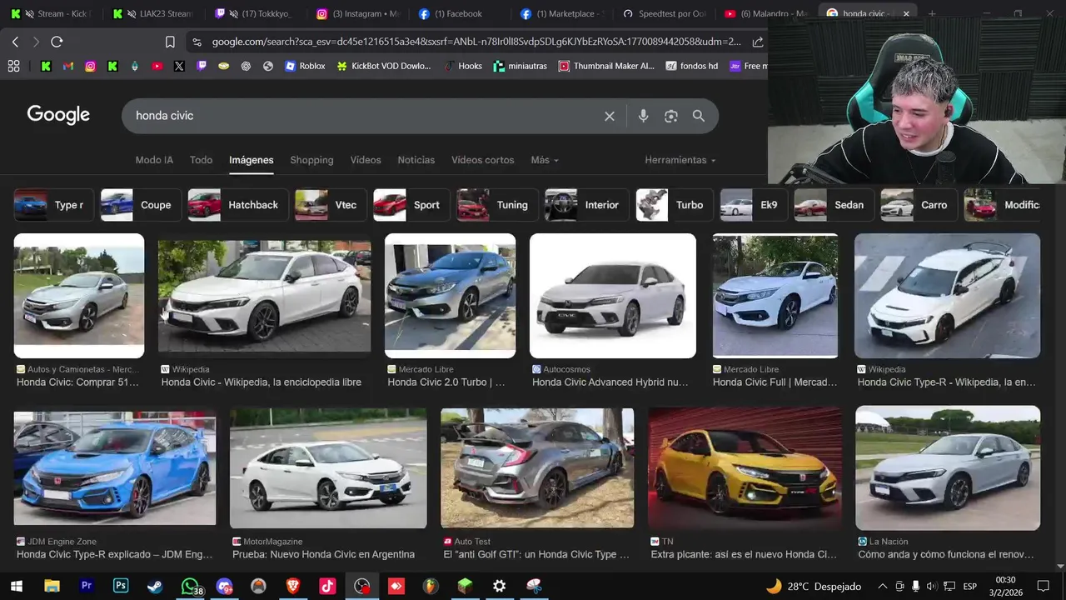This screenshot has width=1066, height=600.
Task: Filter images by the Type r chip
Action: tap(53, 205)
